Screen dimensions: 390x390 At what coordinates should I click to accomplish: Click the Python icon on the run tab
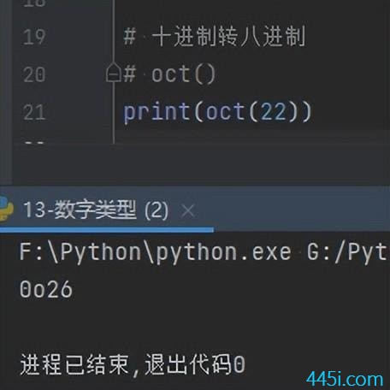pyautogui.click(x=6, y=208)
